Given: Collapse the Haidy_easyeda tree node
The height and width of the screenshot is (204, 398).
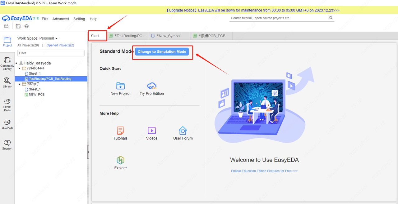Looking at the screenshot, I should tap(16, 63).
